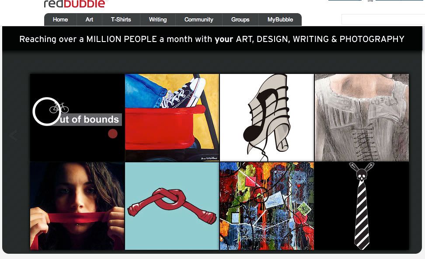425x259 pixels.
Task: Select the corset pencil drawing
Action: click(x=362, y=118)
